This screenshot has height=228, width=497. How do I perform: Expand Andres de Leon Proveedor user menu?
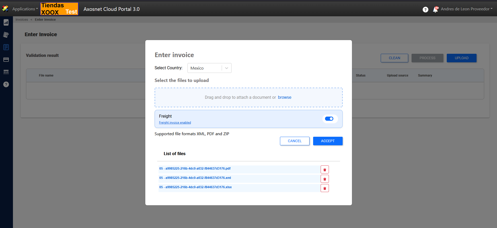pyautogui.click(x=466, y=9)
